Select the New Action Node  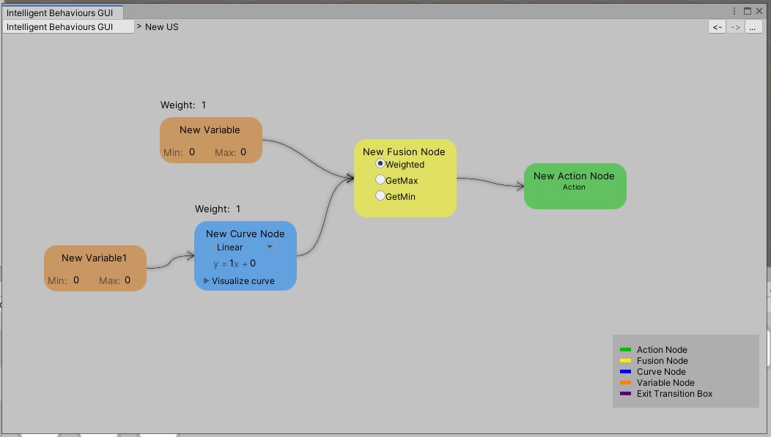click(575, 186)
